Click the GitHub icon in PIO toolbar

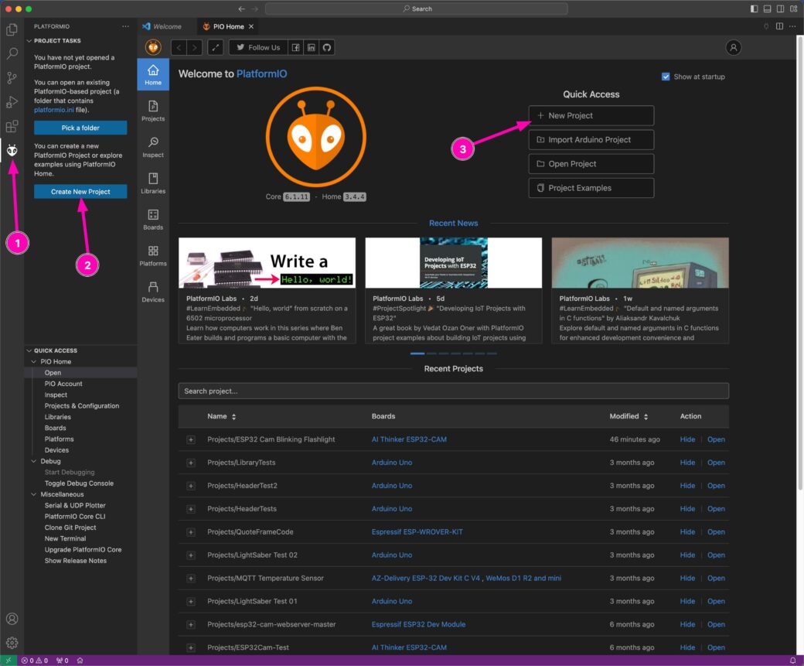tap(327, 47)
